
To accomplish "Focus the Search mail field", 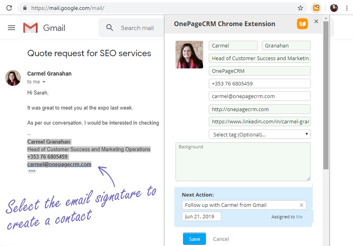I will (x=137, y=28).
